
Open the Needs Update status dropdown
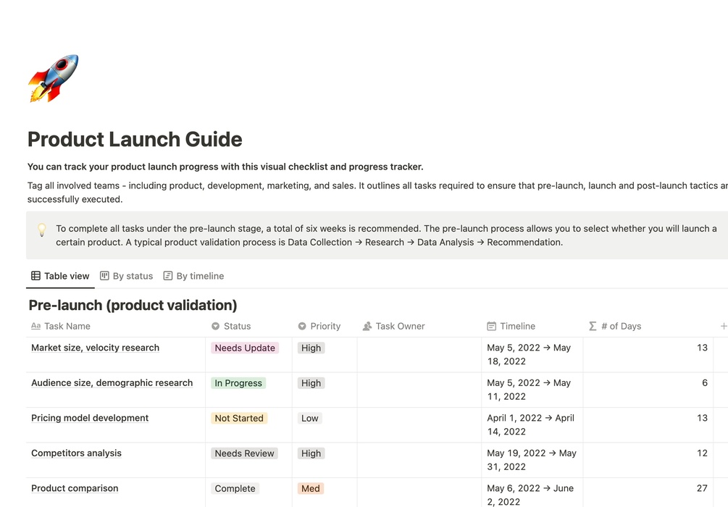[x=245, y=348]
